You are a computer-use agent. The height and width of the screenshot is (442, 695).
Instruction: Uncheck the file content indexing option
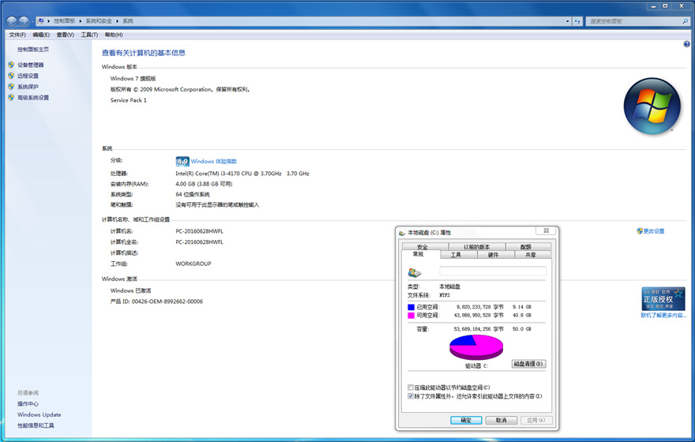tap(411, 396)
